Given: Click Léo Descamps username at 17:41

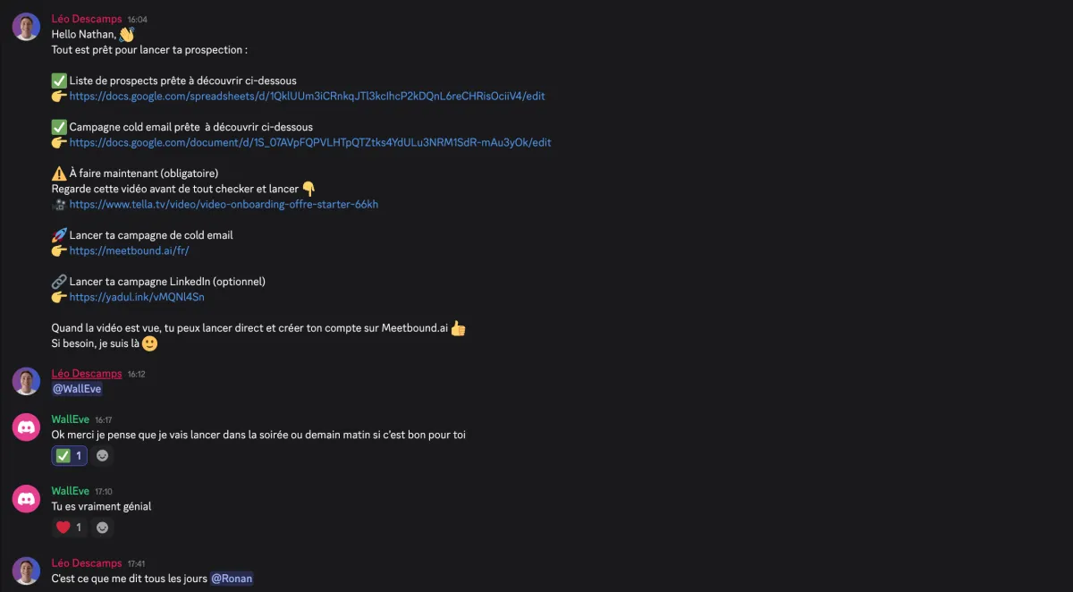Looking at the screenshot, I should point(87,562).
